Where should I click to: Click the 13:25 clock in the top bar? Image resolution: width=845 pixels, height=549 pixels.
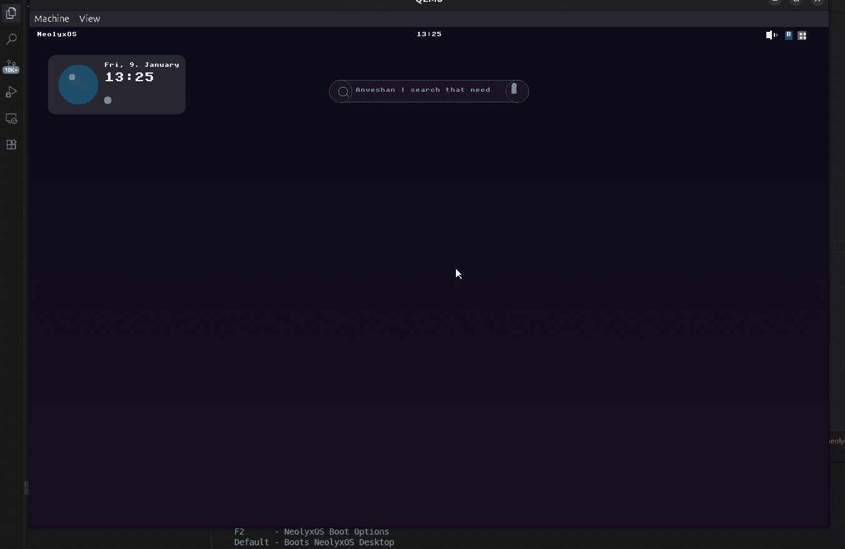(429, 34)
